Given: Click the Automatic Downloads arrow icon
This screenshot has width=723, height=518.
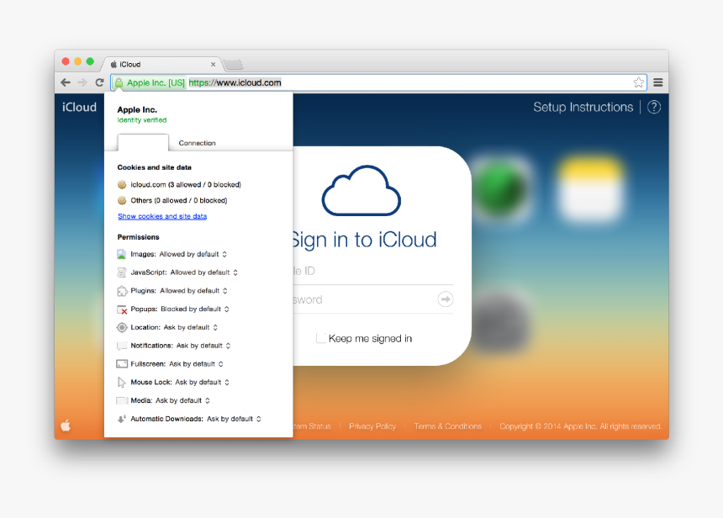Looking at the screenshot, I should click(121, 419).
